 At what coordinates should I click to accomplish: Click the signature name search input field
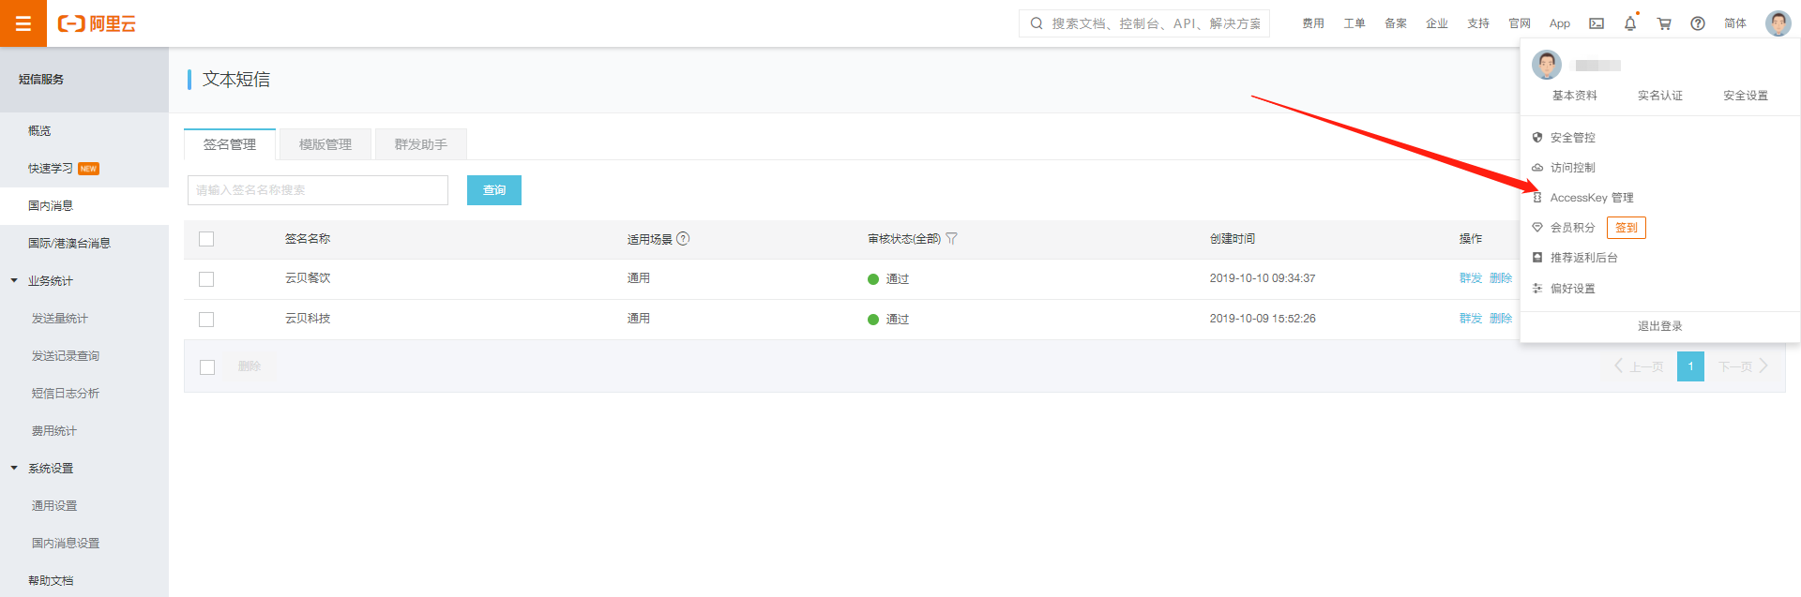point(318,190)
